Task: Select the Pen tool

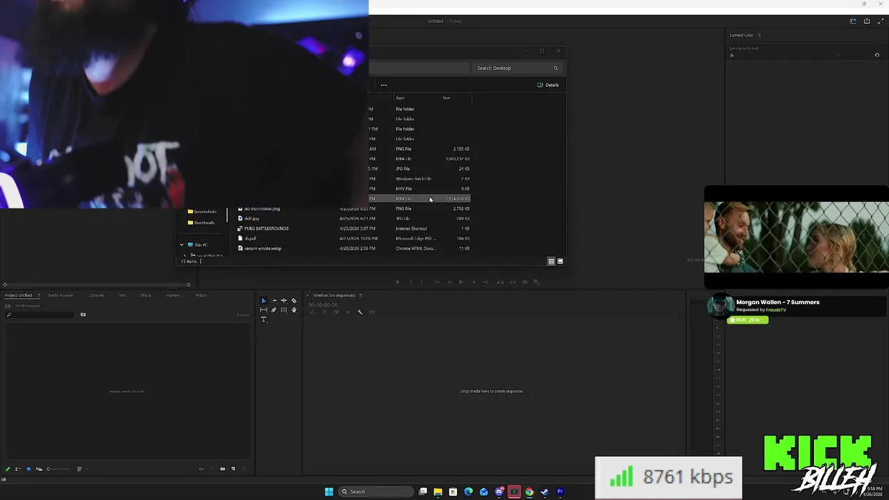Action: (x=274, y=310)
